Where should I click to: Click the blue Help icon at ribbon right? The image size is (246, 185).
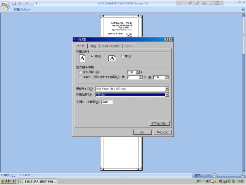(x=243, y=9)
